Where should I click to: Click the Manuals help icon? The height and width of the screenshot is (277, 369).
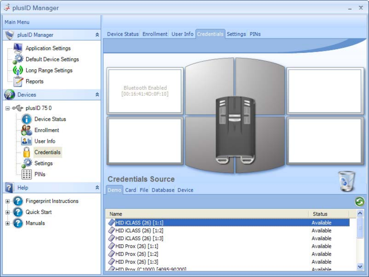(18, 223)
